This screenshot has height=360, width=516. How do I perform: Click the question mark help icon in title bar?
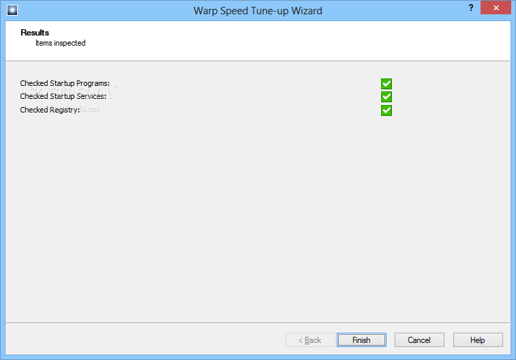471,8
